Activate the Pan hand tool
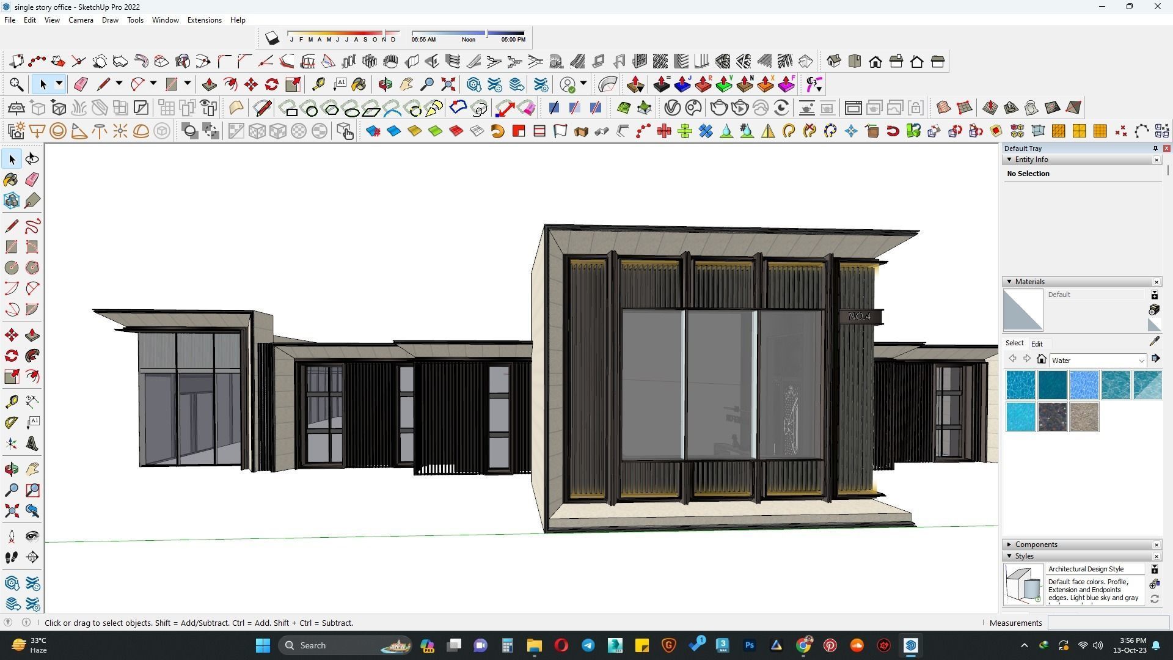Screen dimensions: 1173x660 tap(32, 469)
